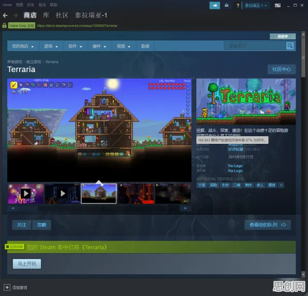Viewport: 308px width, 296px height.
Task: Go back with the left arrow
Action: [5, 16]
